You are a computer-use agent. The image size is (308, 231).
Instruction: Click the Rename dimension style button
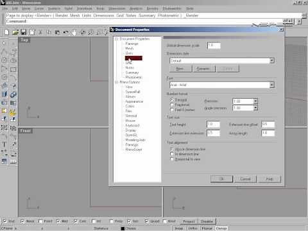click(203, 69)
